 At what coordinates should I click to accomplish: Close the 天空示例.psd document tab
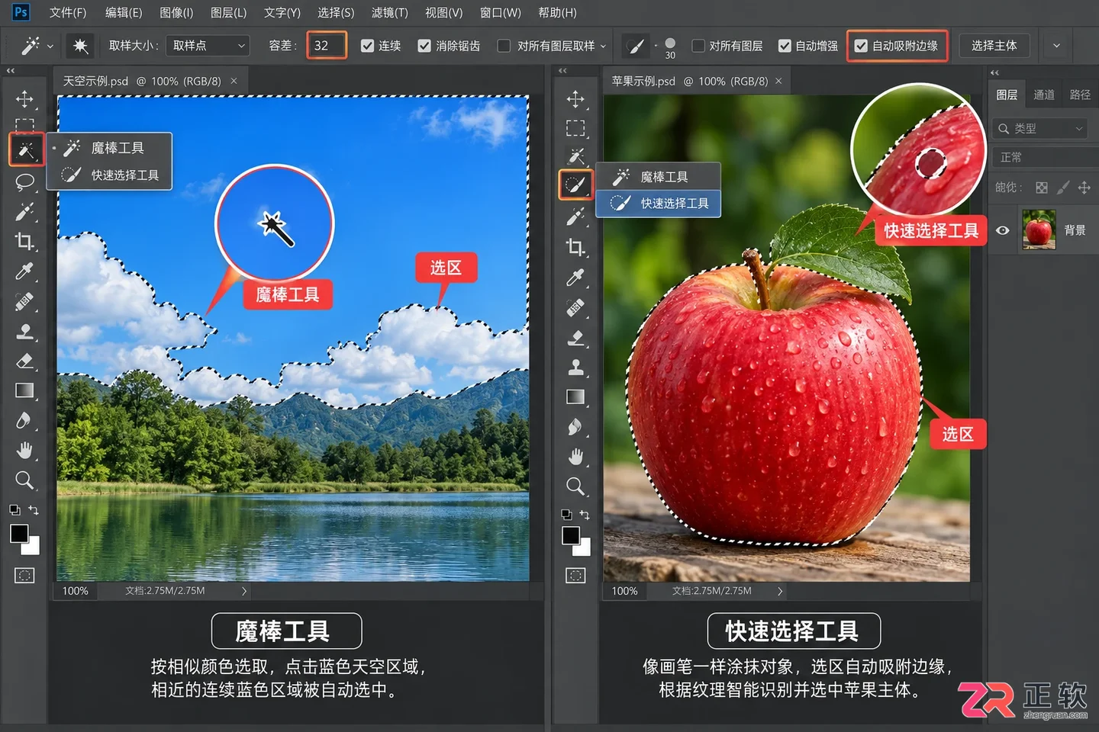tap(234, 81)
